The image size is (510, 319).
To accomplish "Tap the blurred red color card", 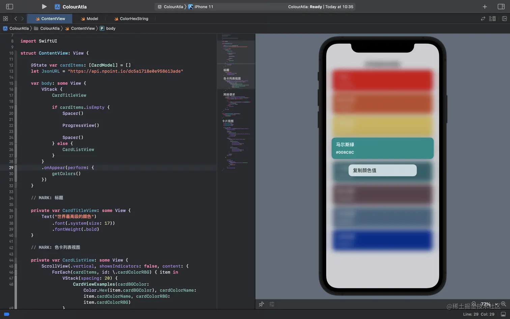I will tap(382, 80).
